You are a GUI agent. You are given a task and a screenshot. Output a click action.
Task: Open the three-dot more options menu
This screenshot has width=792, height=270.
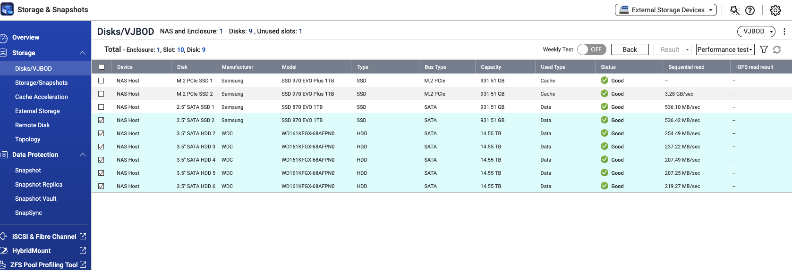coord(784,32)
